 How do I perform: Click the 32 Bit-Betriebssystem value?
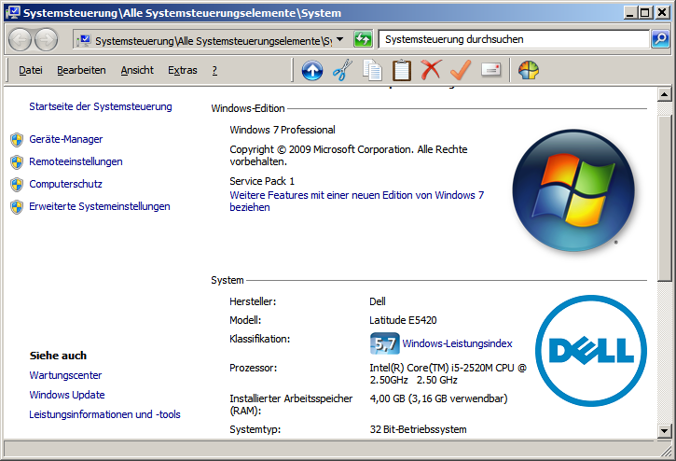pyautogui.click(x=419, y=430)
